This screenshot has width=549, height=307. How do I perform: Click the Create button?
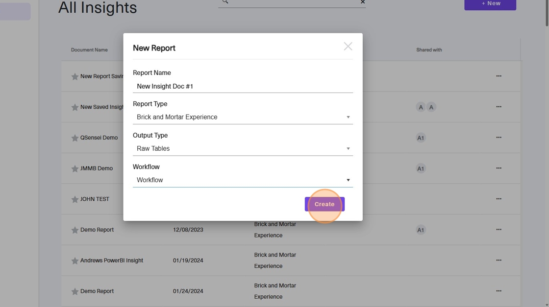point(324,204)
